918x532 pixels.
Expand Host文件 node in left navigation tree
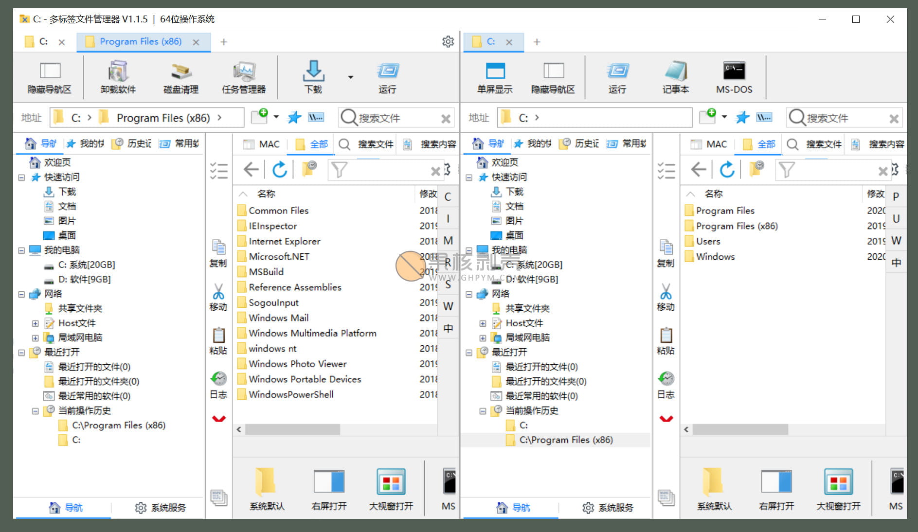[35, 323]
